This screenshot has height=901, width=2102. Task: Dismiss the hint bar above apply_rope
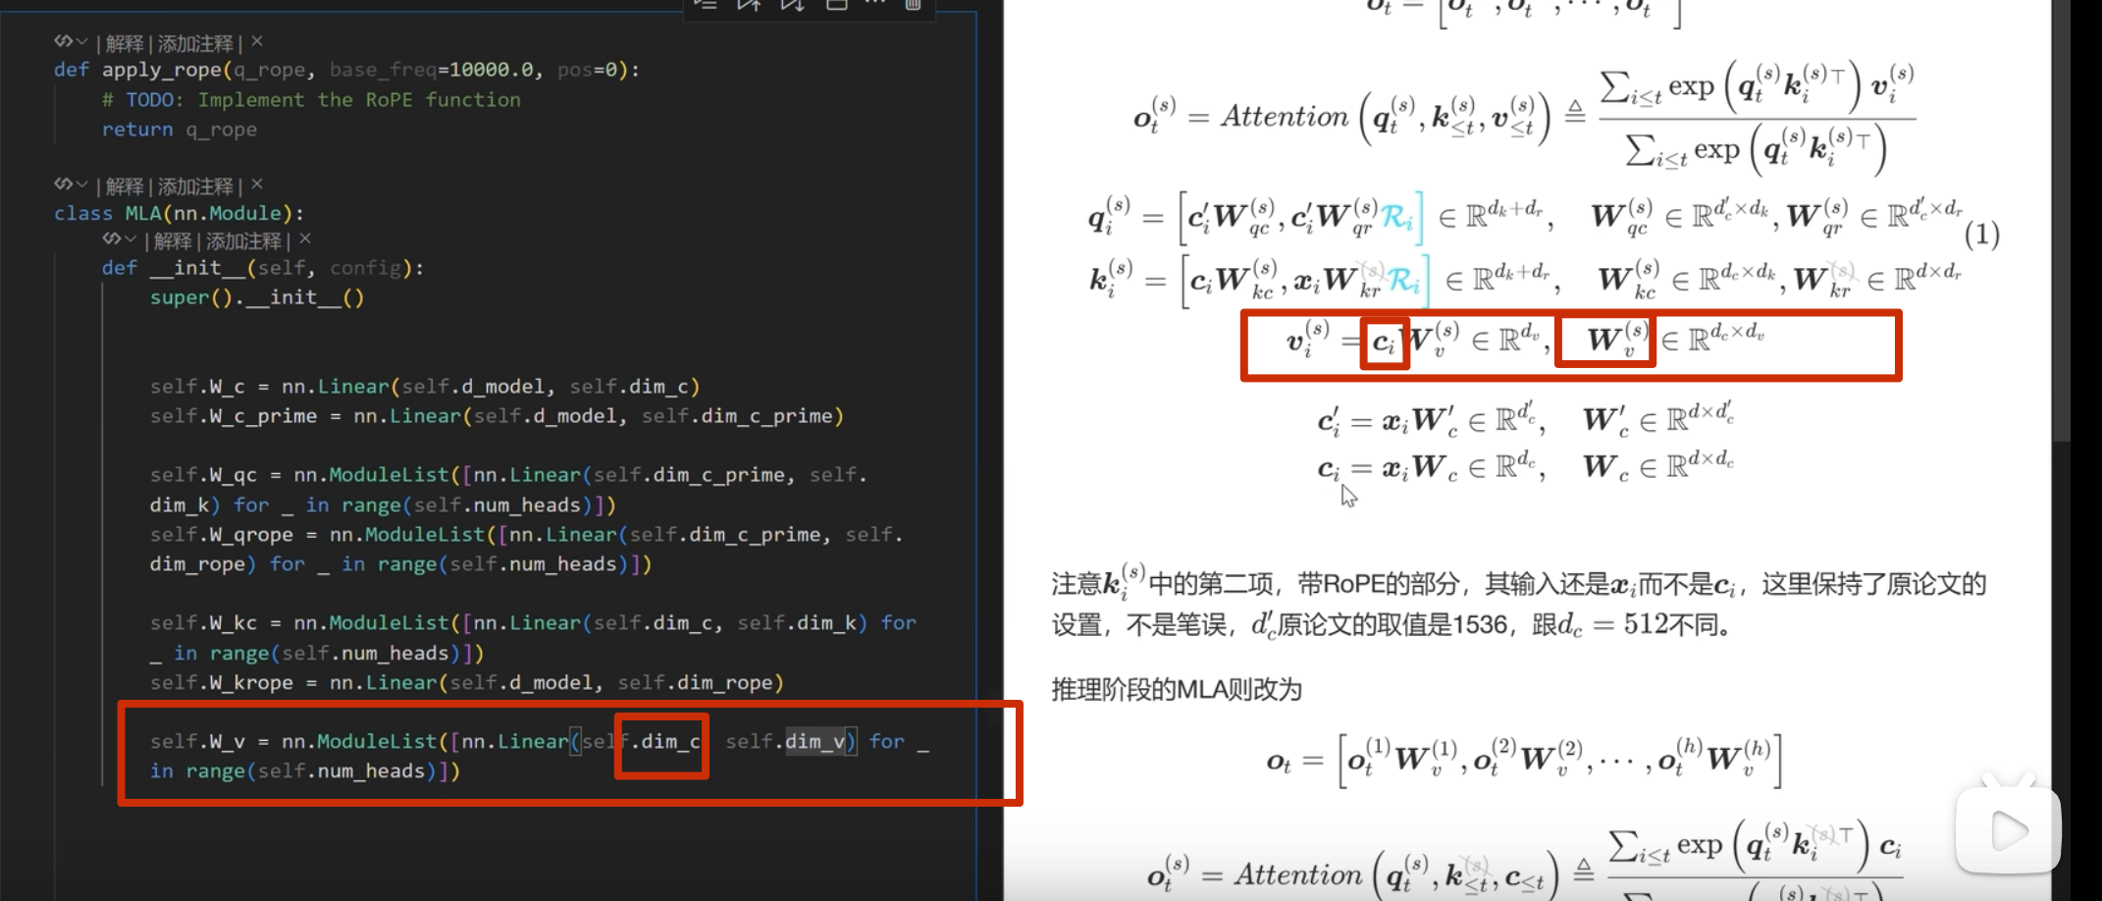[257, 41]
